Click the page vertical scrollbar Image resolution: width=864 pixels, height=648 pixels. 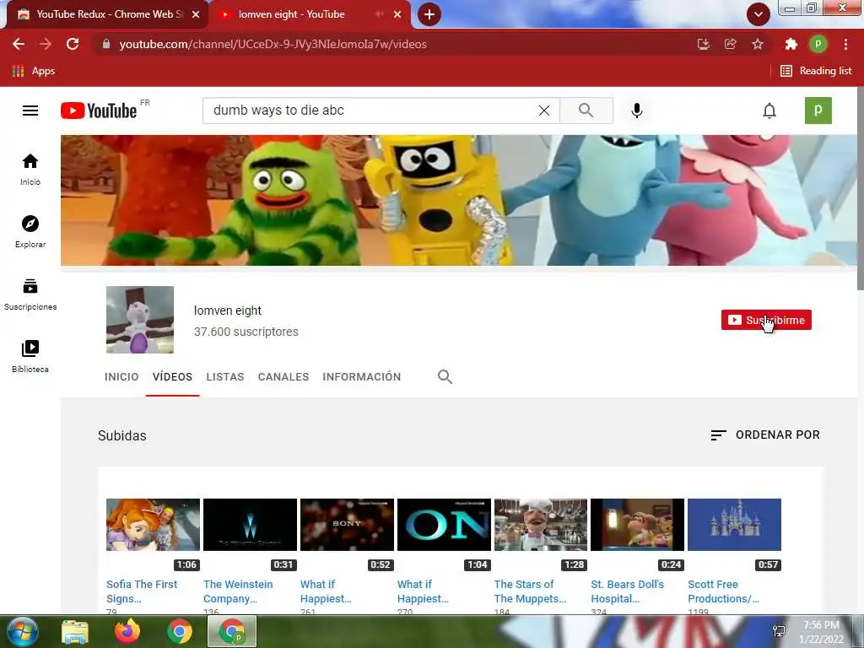pyautogui.click(x=861, y=187)
